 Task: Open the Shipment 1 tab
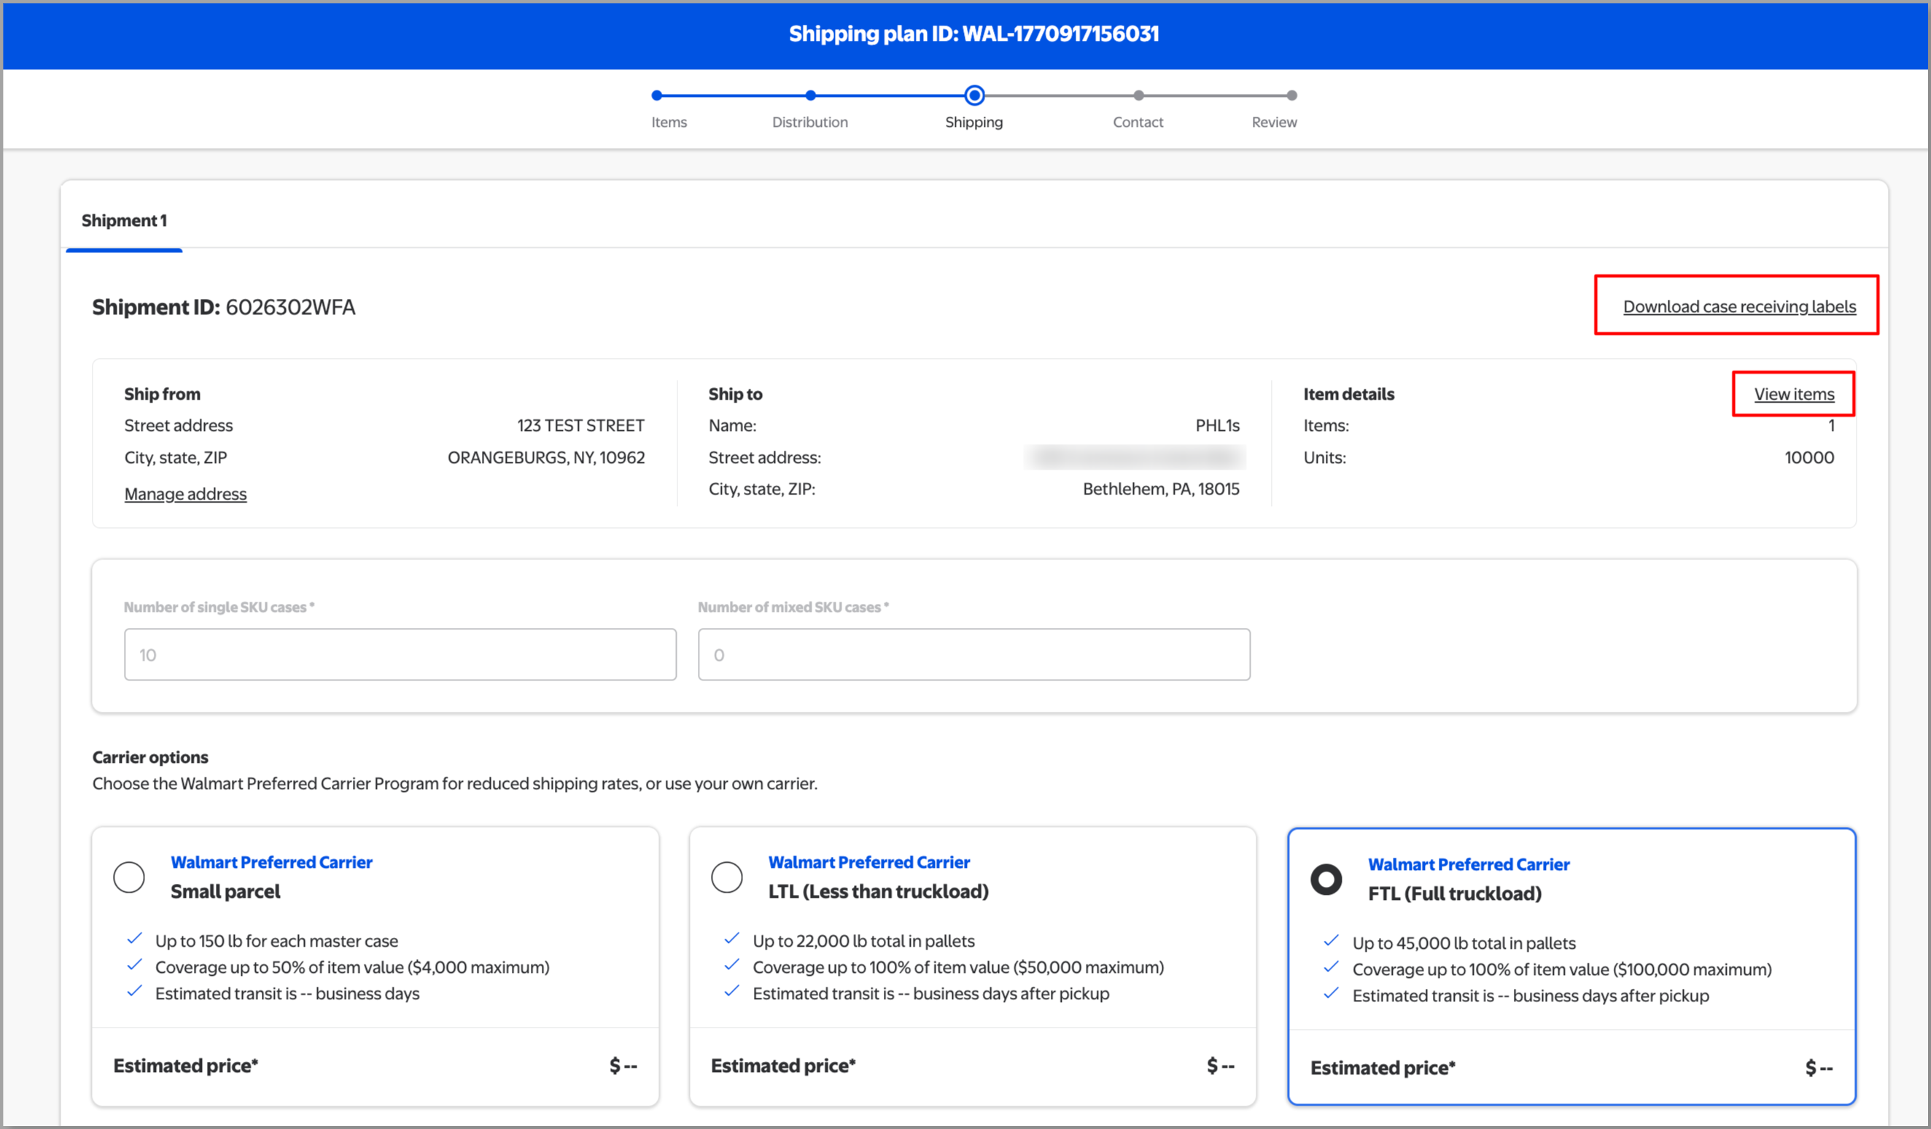click(124, 221)
